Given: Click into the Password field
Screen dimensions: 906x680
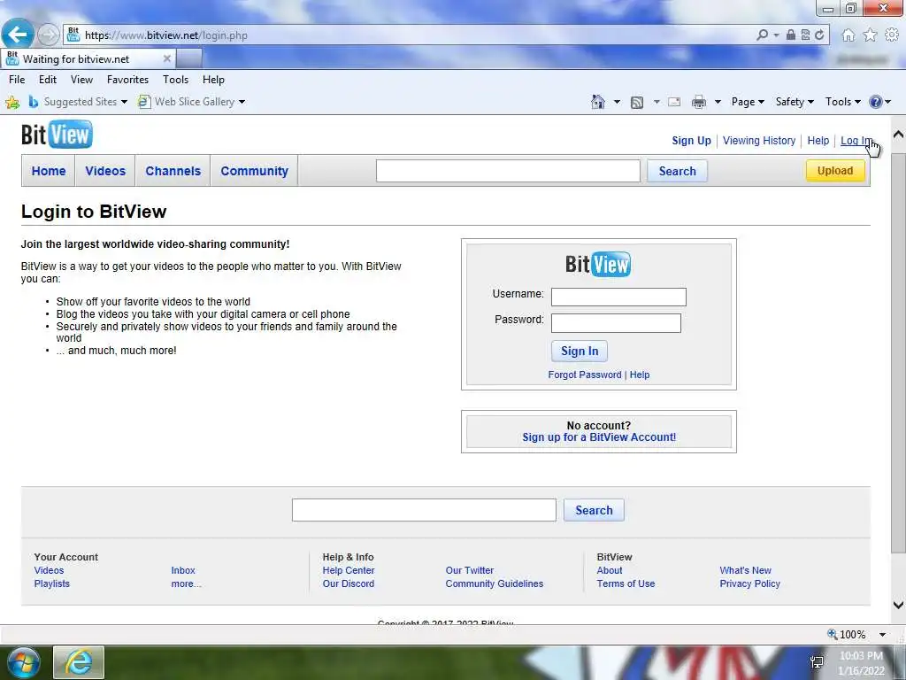Looking at the screenshot, I should [x=616, y=322].
